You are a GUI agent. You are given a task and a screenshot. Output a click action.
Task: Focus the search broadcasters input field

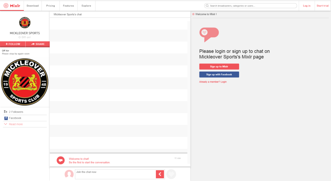coord(251,6)
